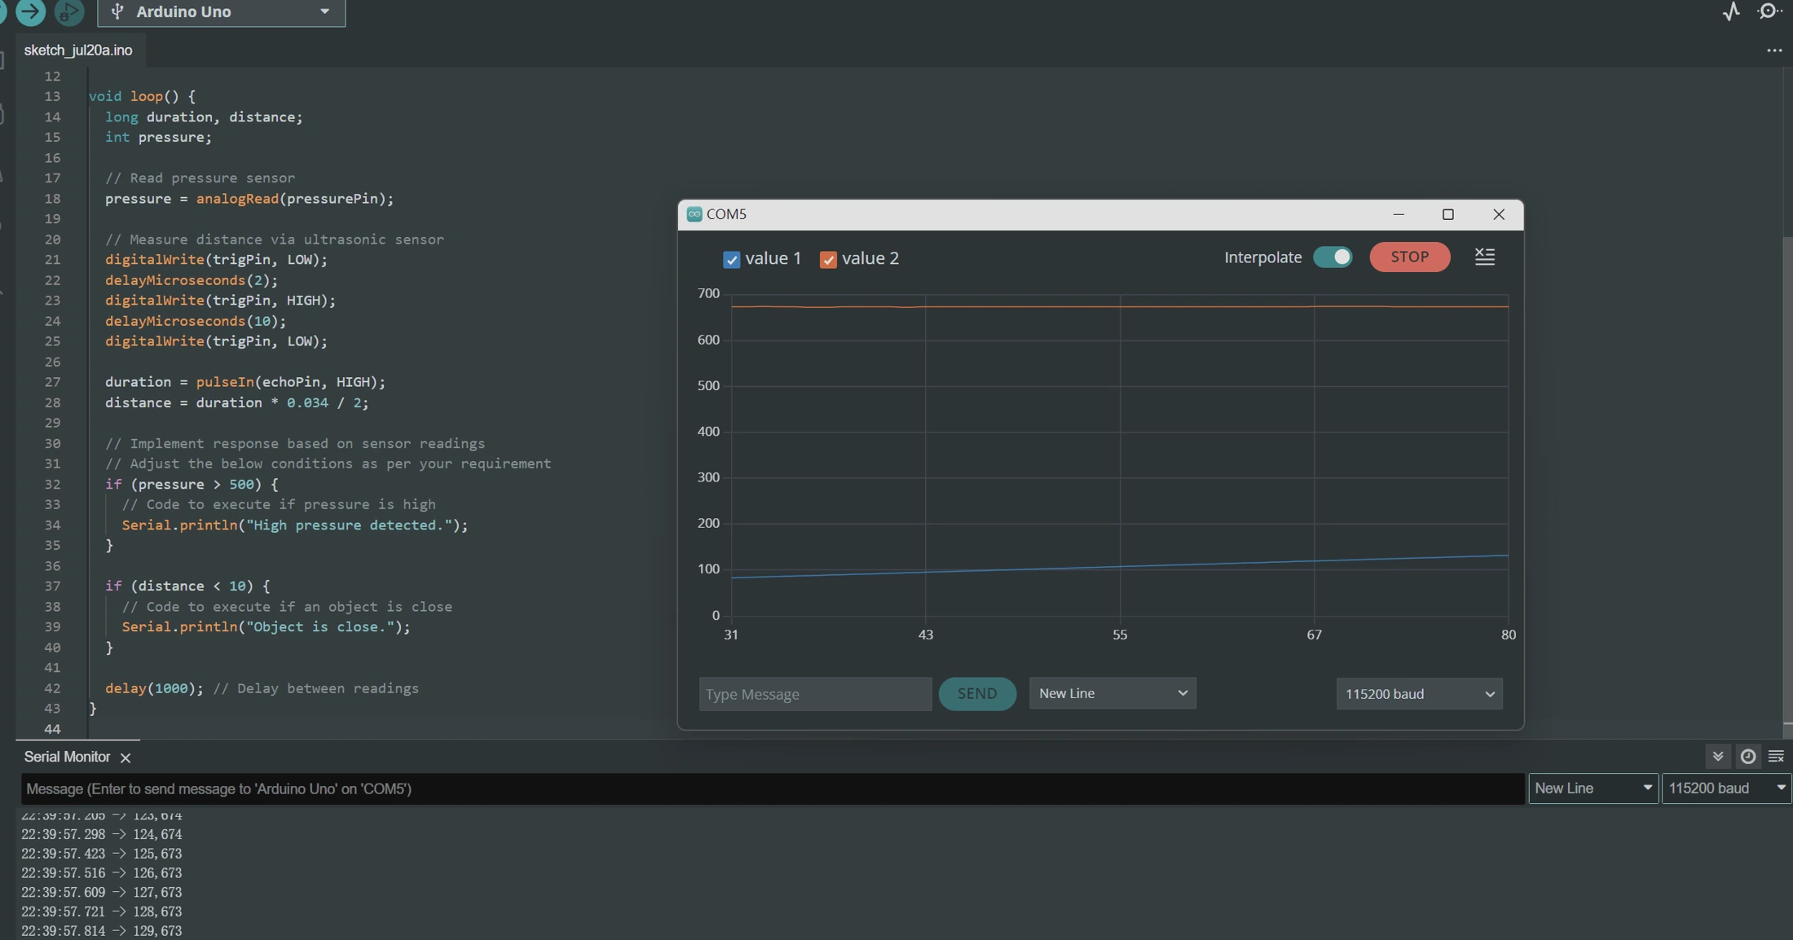
Task: Open the editor's three-dot more menu
Action: (1774, 51)
